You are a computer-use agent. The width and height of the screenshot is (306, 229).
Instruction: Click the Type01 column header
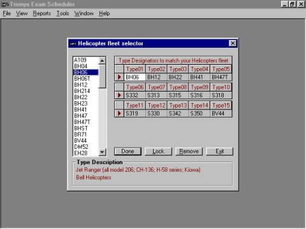click(135, 69)
